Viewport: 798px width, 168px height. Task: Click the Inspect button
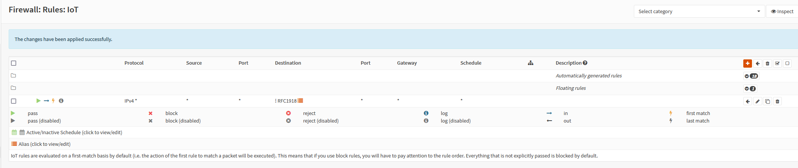coord(782,12)
